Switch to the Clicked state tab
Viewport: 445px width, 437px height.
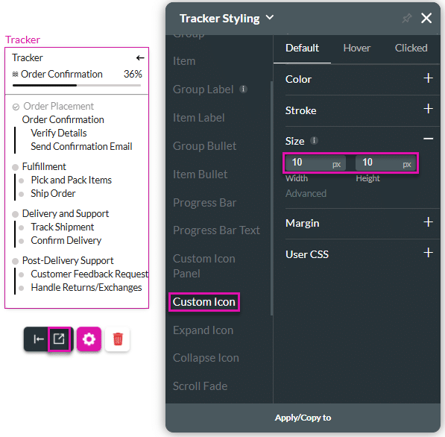coord(411,48)
